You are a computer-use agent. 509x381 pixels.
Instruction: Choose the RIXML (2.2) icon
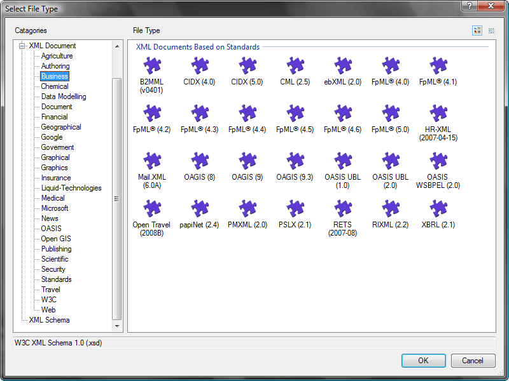pyautogui.click(x=390, y=209)
